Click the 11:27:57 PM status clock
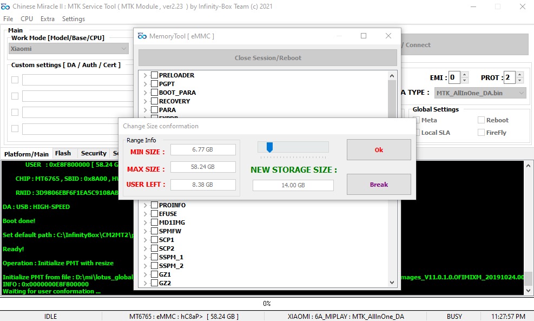 pyautogui.click(x=508, y=316)
